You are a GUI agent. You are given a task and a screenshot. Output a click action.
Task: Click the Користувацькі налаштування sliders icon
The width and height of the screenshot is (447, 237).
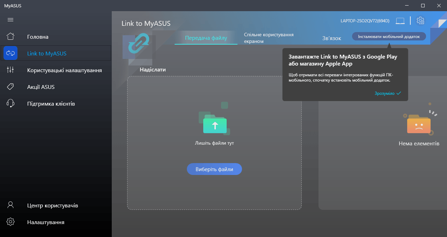tap(10, 70)
